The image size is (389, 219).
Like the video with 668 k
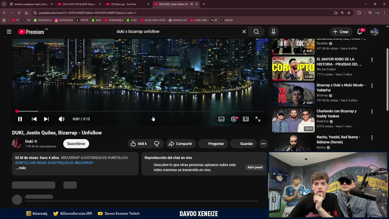(x=139, y=144)
